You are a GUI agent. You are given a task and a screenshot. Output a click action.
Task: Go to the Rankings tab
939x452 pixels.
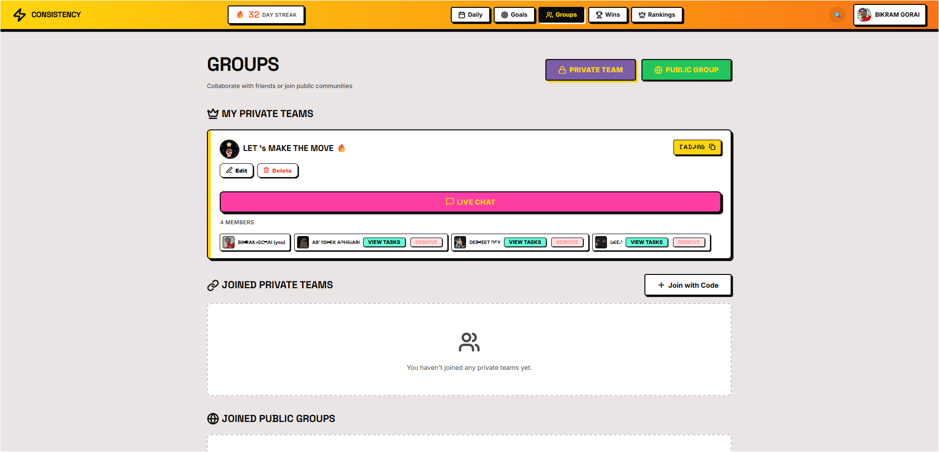pyautogui.click(x=657, y=15)
